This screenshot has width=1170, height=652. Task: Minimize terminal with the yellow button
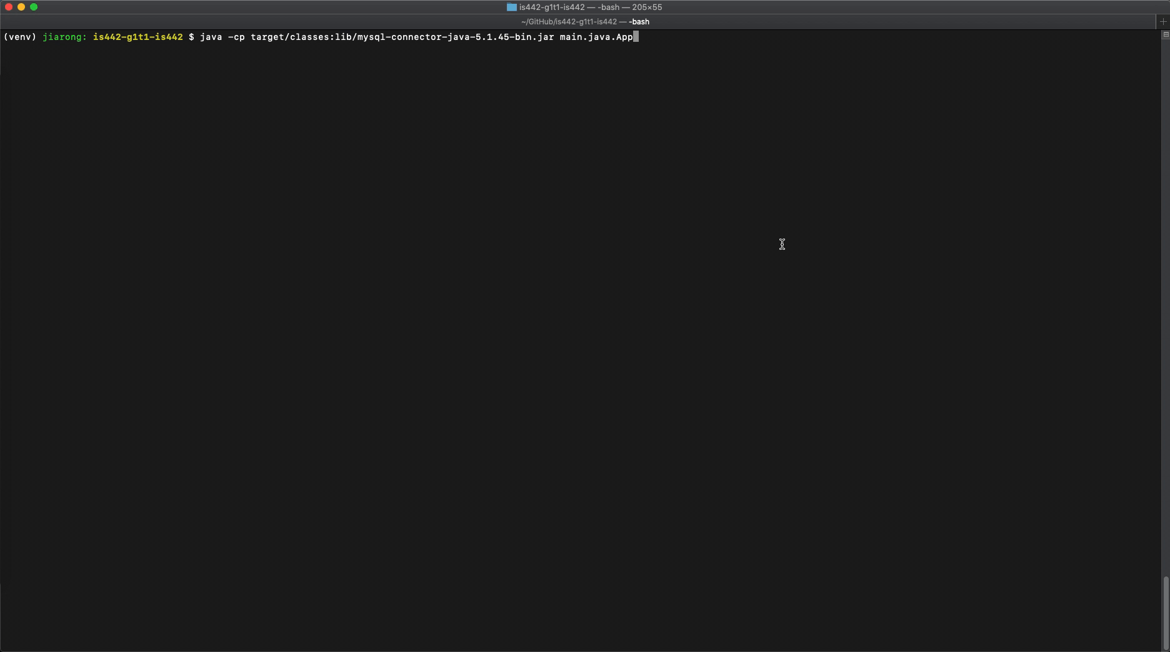point(21,7)
